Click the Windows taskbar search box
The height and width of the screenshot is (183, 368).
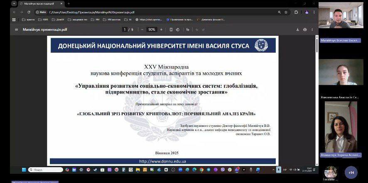pyautogui.click(x=46, y=170)
